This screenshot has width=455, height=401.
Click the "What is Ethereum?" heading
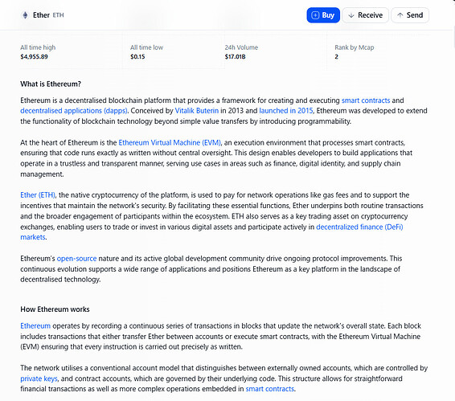click(51, 84)
